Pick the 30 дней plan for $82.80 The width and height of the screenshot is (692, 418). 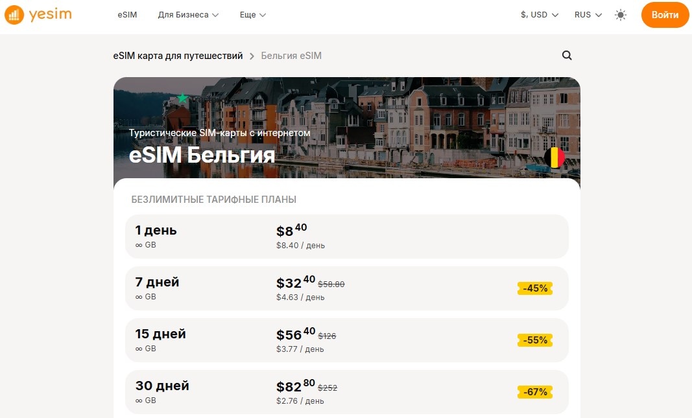click(x=346, y=392)
